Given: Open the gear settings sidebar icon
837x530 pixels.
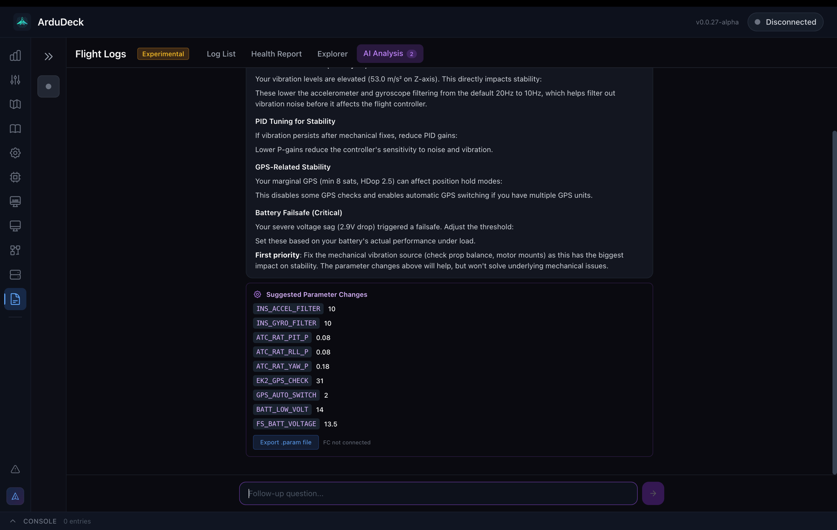Looking at the screenshot, I should (x=15, y=153).
